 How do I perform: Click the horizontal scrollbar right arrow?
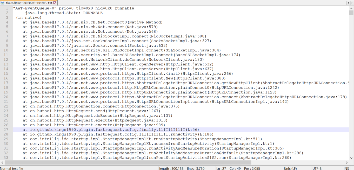pyautogui.click(x=347, y=162)
